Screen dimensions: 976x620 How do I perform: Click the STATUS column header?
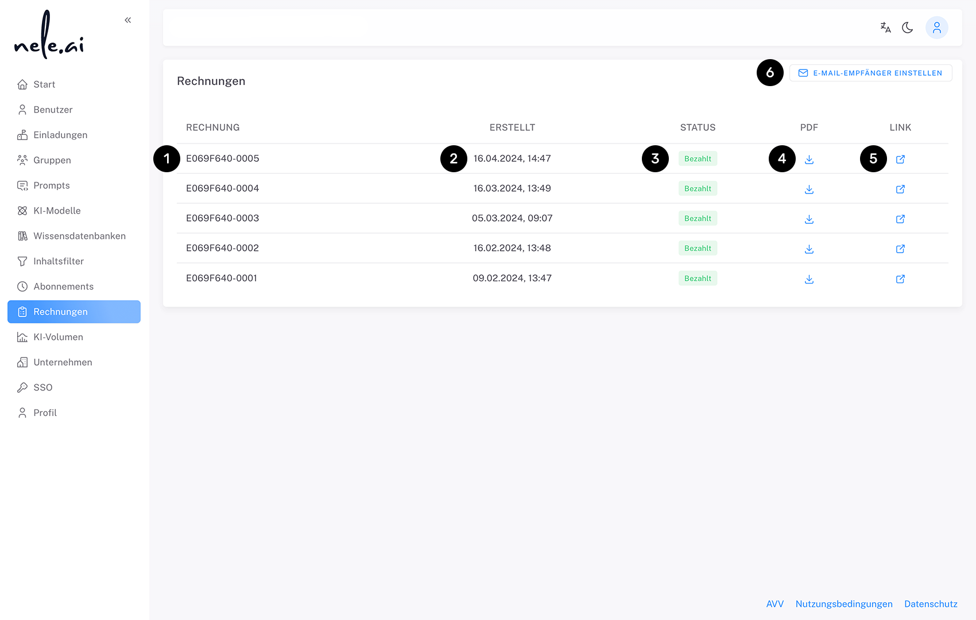coord(698,127)
